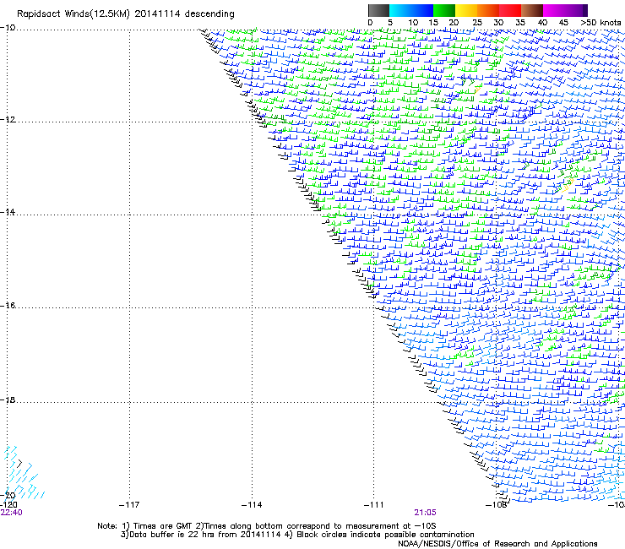Click the '45' legend scale label
Image resolution: width=625 pixels, height=549 pixels.
pyautogui.click(x=563, y=23)
